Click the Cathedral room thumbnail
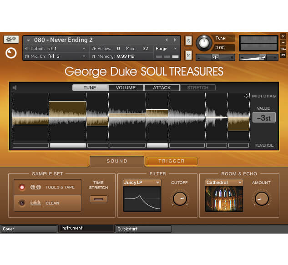288x265 pixels. tap(224, 199)
